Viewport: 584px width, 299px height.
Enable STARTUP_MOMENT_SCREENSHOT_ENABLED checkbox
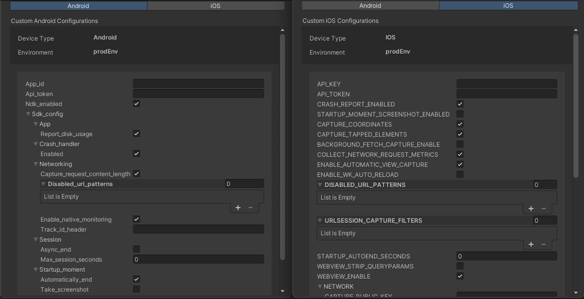(x=460, y=114)
